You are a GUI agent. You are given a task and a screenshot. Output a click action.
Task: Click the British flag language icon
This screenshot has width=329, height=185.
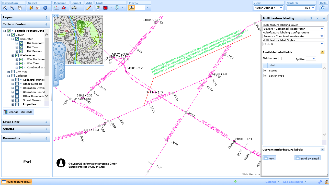[x=105, y=8]
